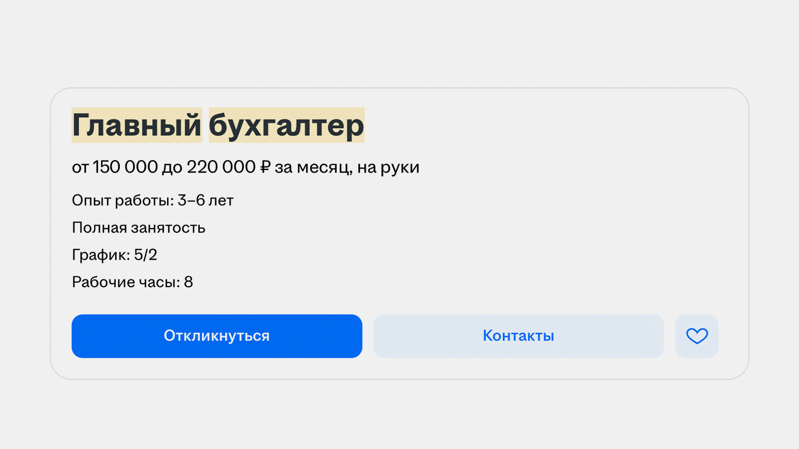799x449 pixels.
Task: Click the word до between salary amounts
Action: point(172,167)
